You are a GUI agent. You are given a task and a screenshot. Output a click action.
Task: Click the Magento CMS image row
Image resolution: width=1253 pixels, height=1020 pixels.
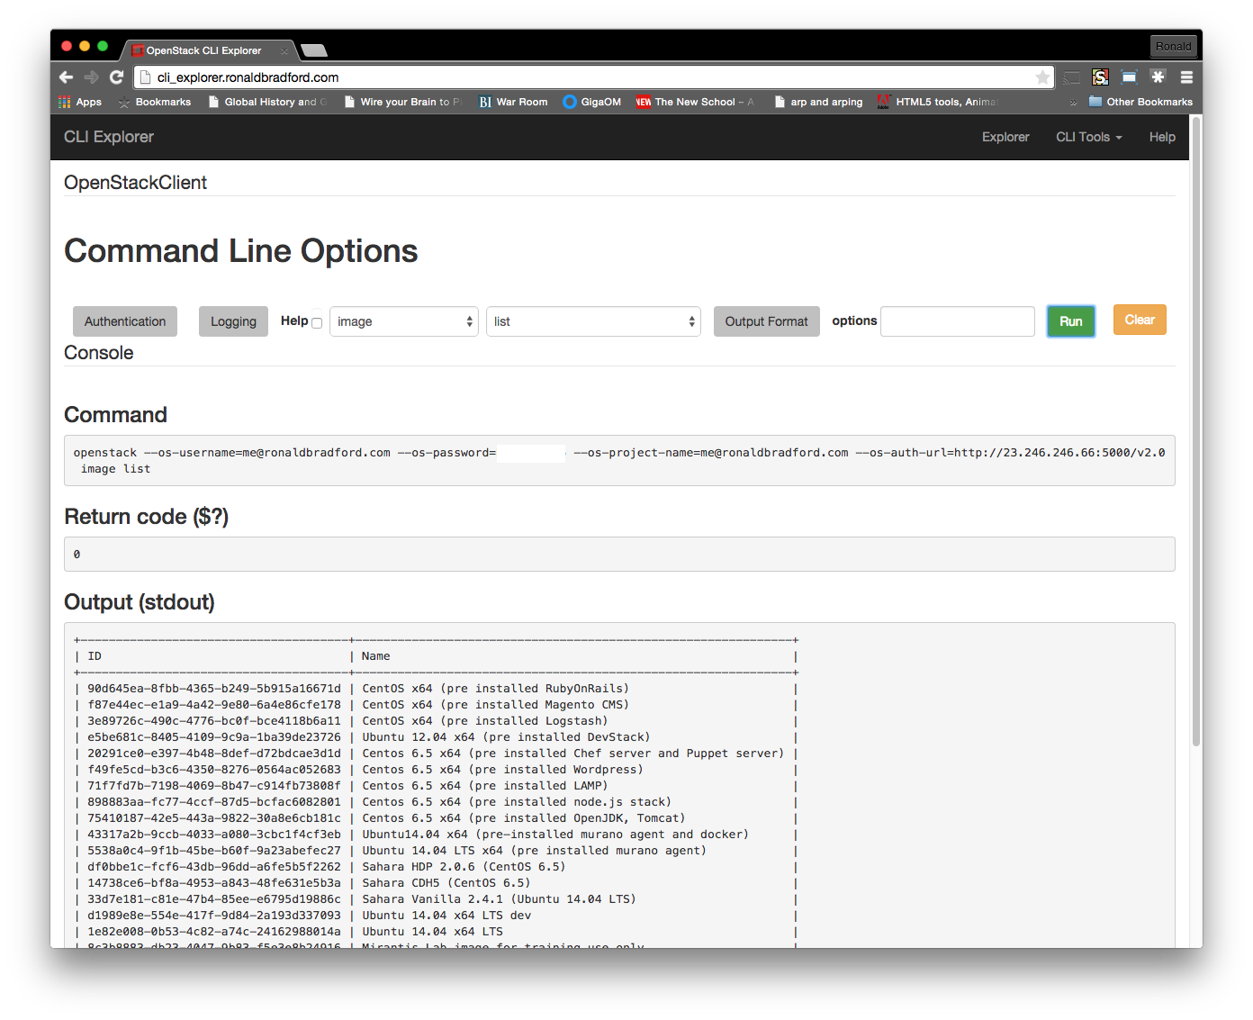coord(436,705)
